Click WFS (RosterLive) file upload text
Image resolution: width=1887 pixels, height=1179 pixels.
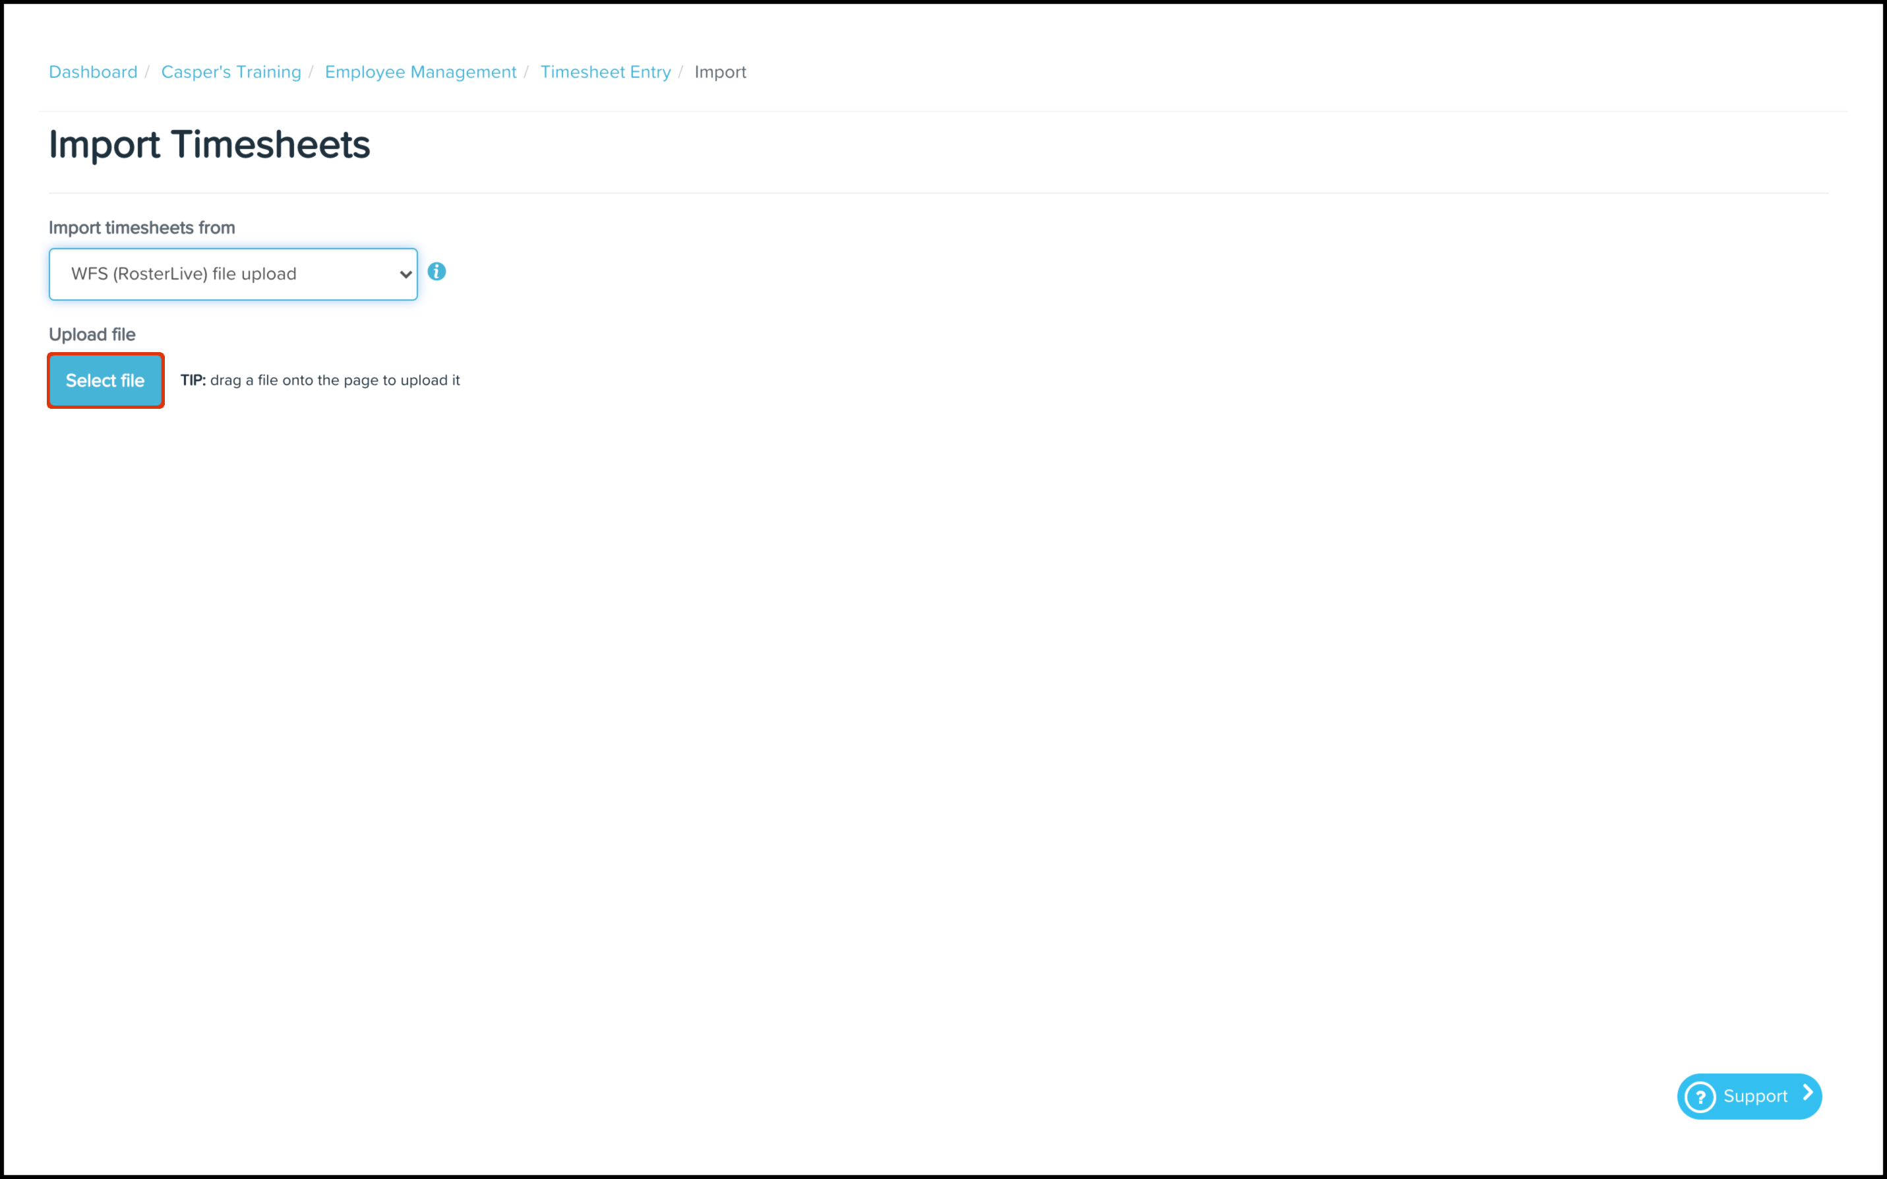(184, 274)
